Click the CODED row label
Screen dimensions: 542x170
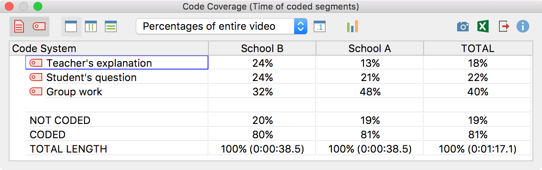coord(47,134)
